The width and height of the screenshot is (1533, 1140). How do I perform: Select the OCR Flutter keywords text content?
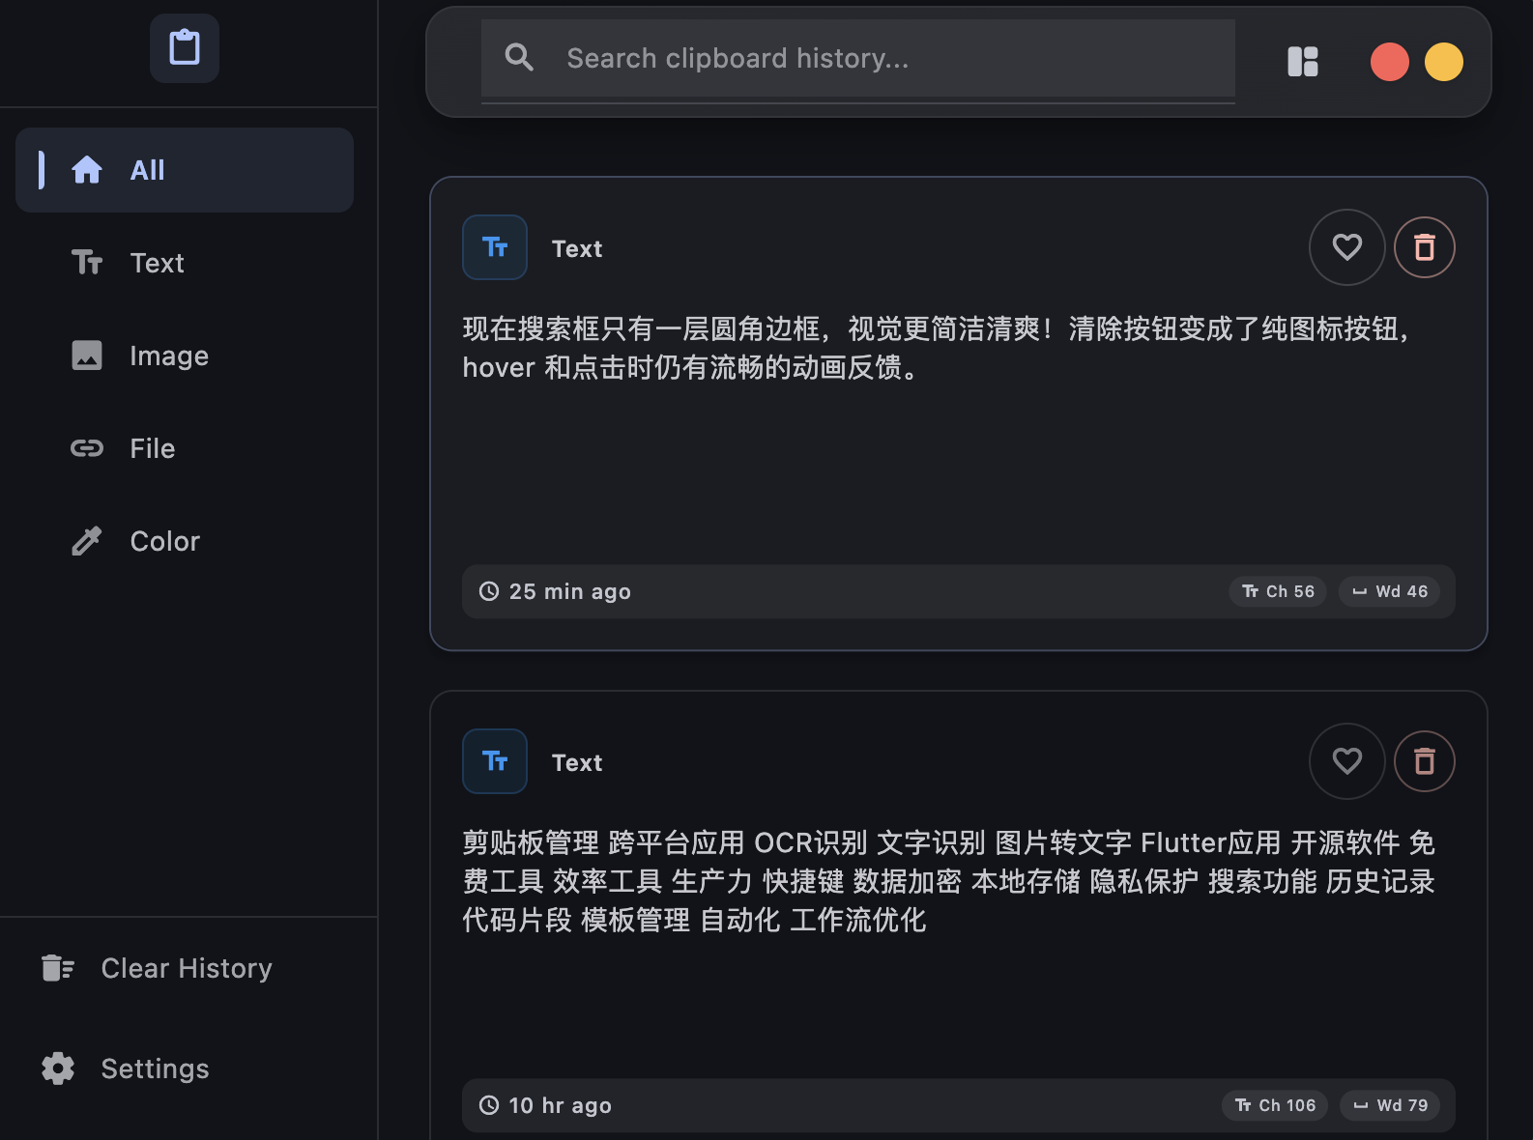(x=948, y=881)
